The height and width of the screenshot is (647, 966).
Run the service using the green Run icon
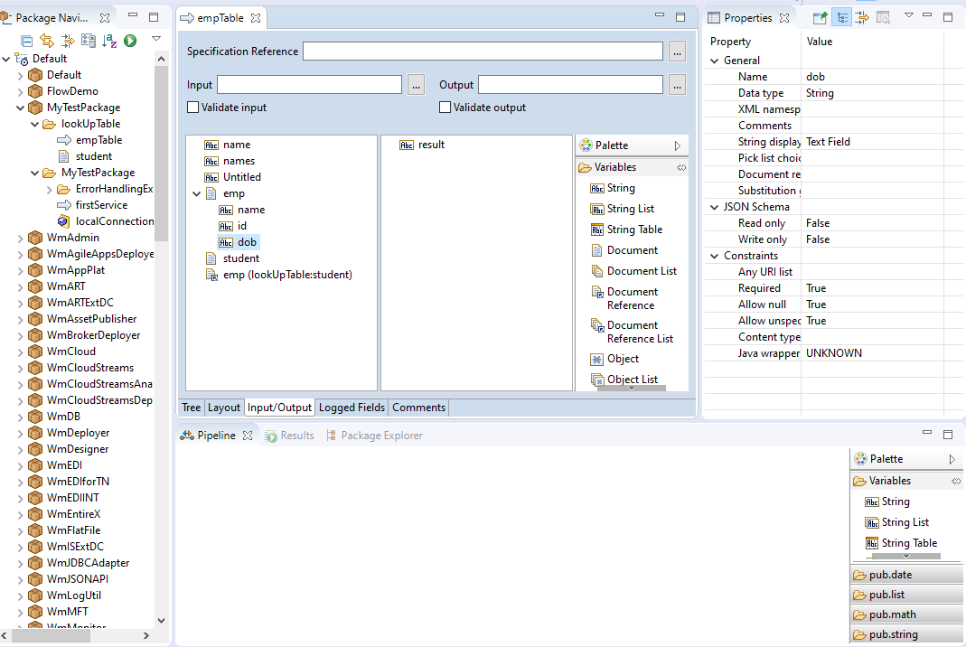pyautogui.click(x=131, y=40)
